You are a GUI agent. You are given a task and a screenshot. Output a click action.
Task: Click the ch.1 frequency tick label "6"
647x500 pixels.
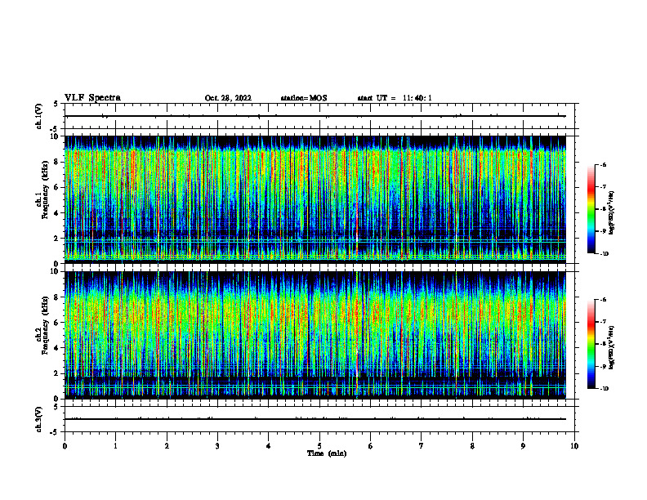[56, 187]
